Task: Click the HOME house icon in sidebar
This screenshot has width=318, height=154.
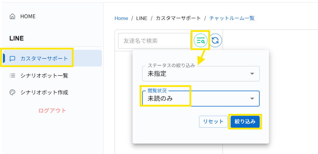Action: (12, 16)
